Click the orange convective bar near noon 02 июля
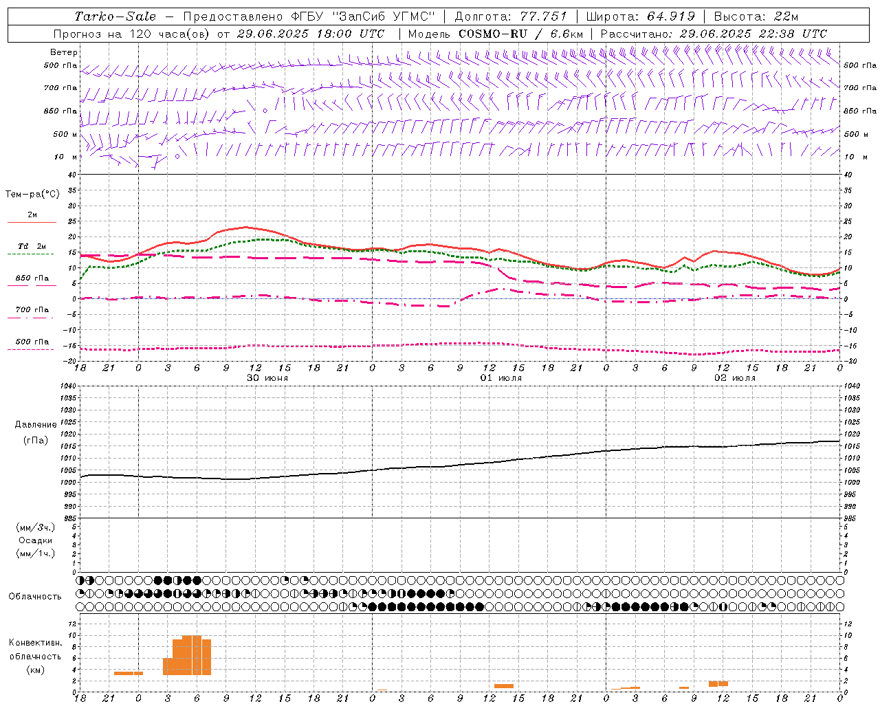This screenshot has width=880, height=704. coord(718,683)
